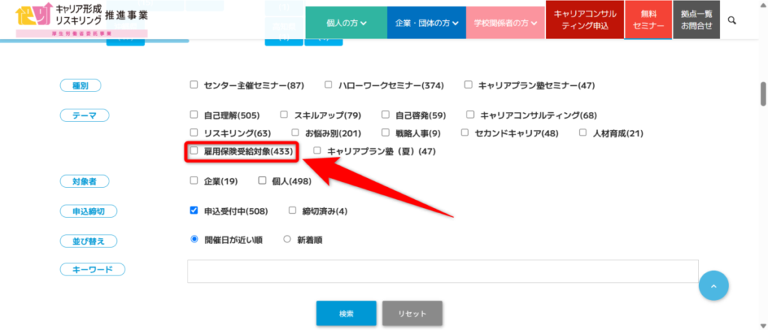This screenshot has height=330, width=768.
Task: Click the キーワード category label
Action: pyautogui.click(x=92, y=269)
